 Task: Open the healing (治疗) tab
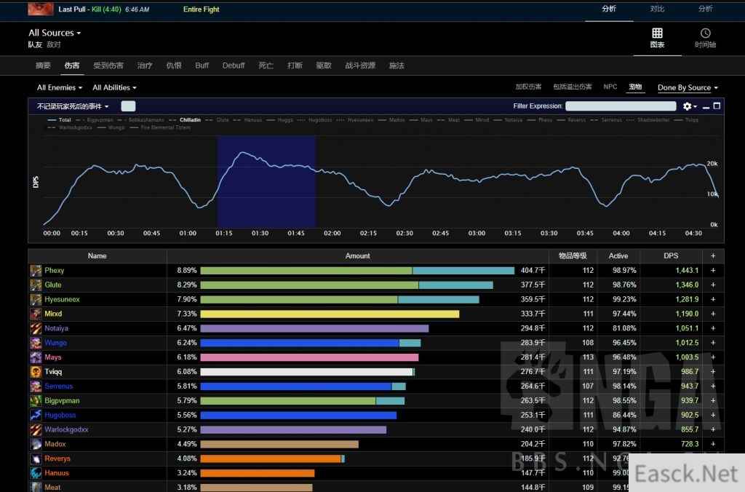point(145,66)
